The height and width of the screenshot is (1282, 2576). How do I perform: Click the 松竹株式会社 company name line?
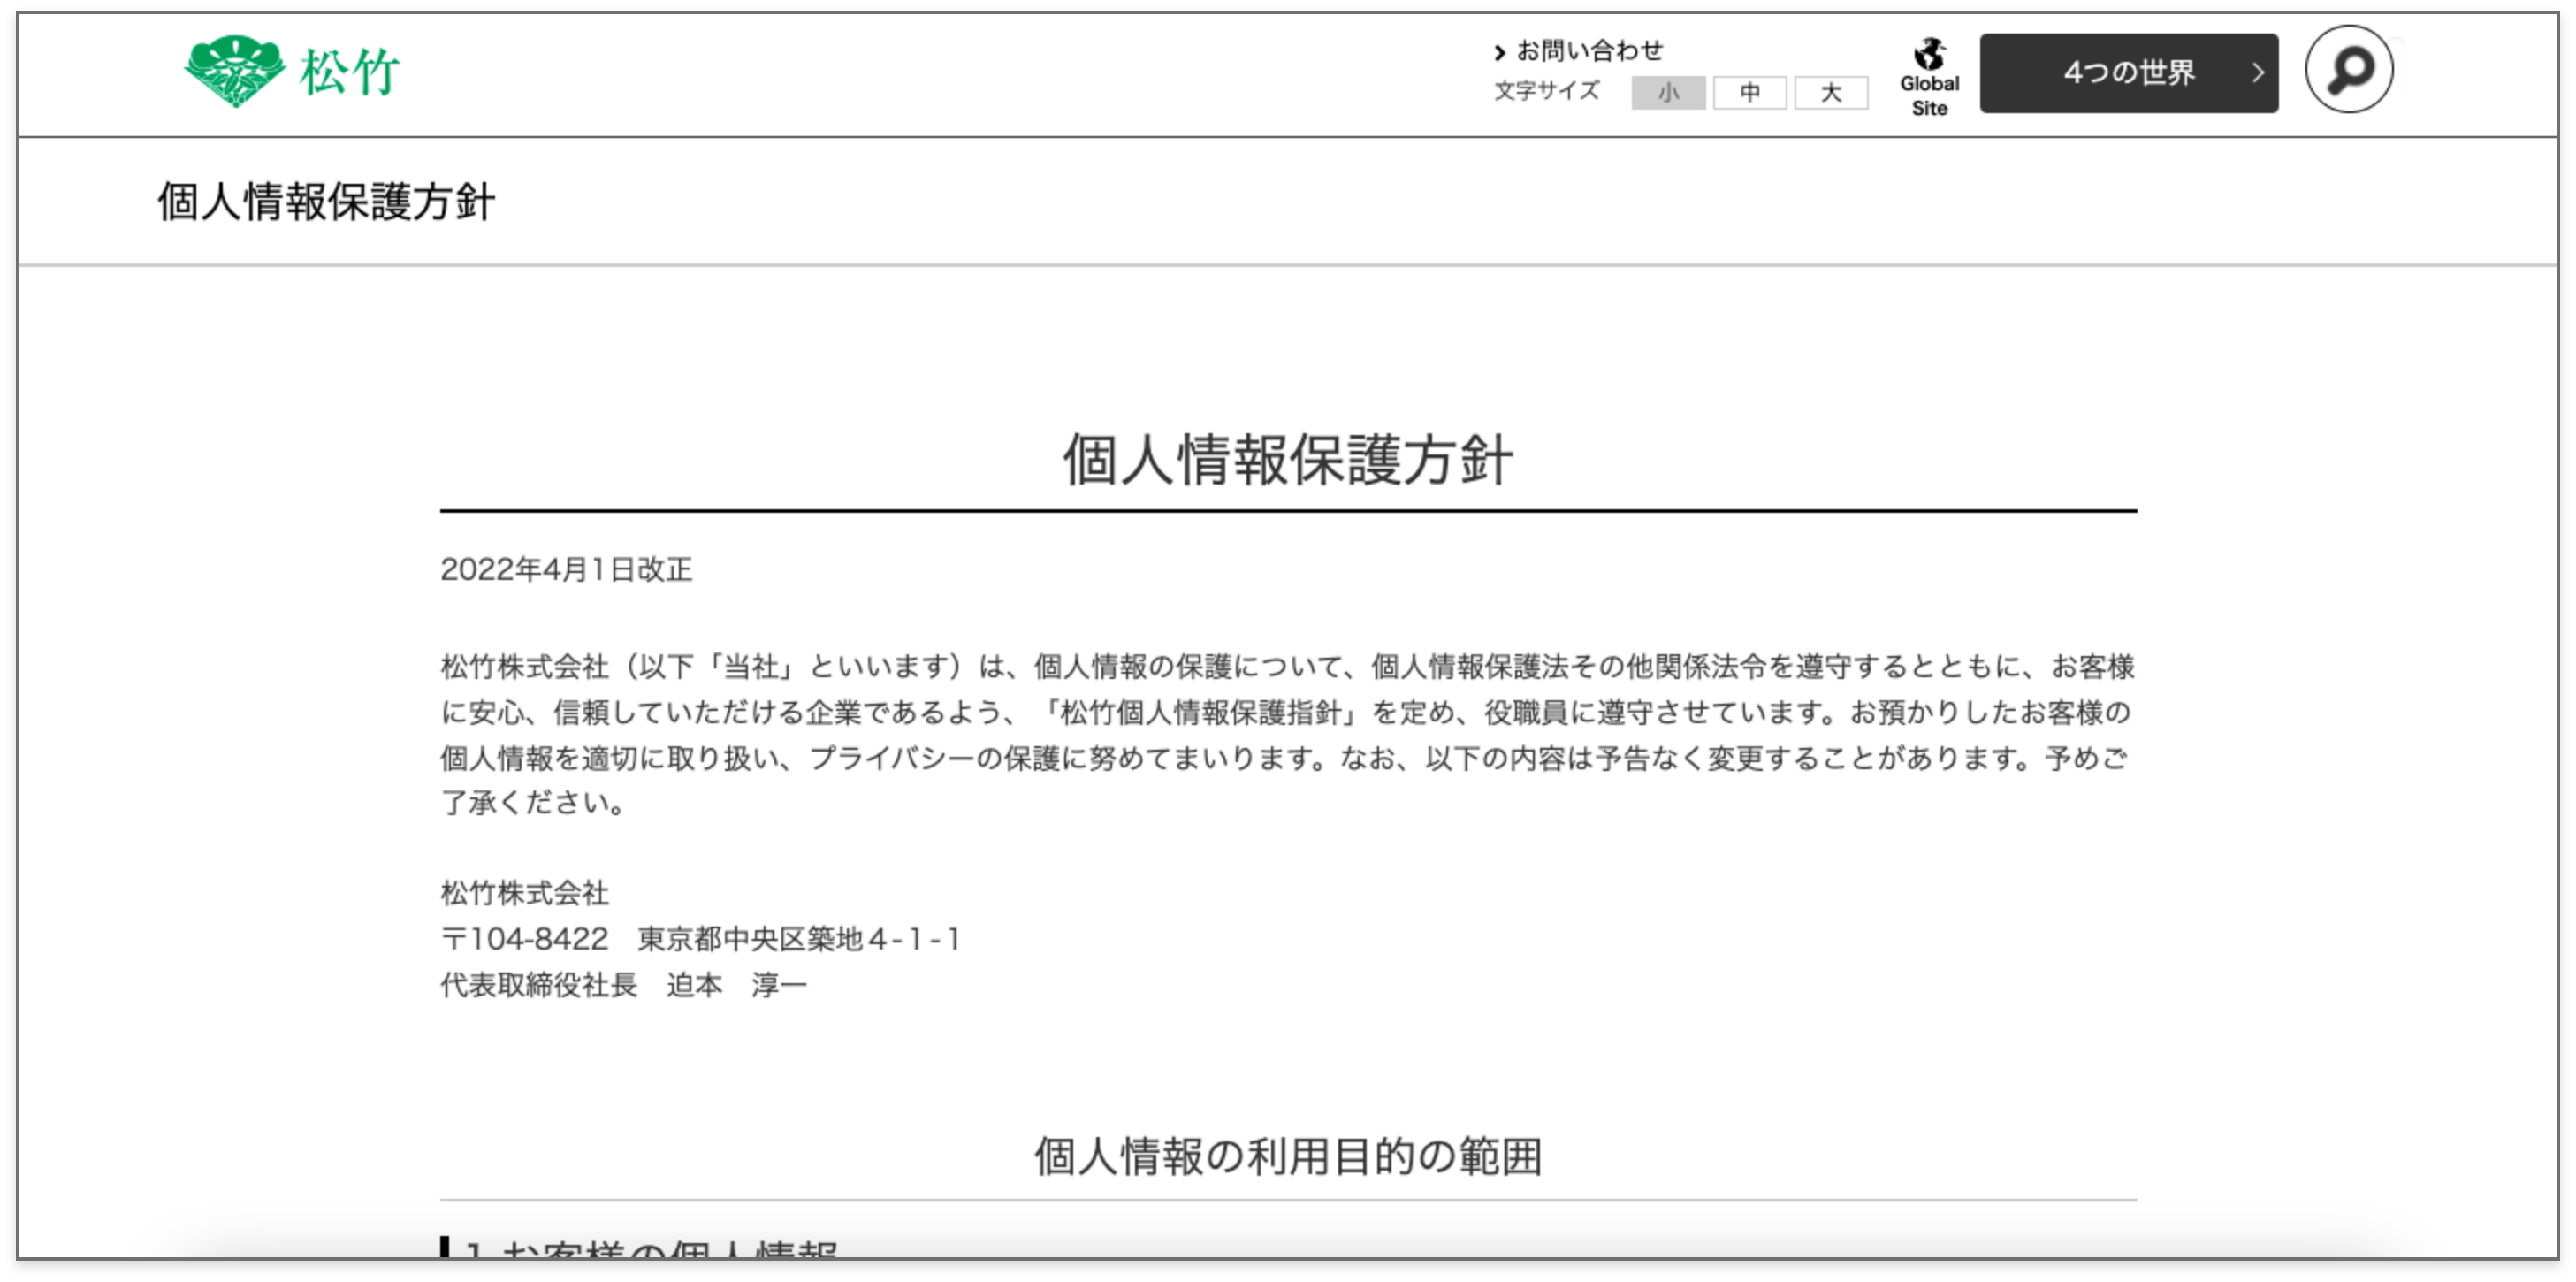(x=525, y=893)
